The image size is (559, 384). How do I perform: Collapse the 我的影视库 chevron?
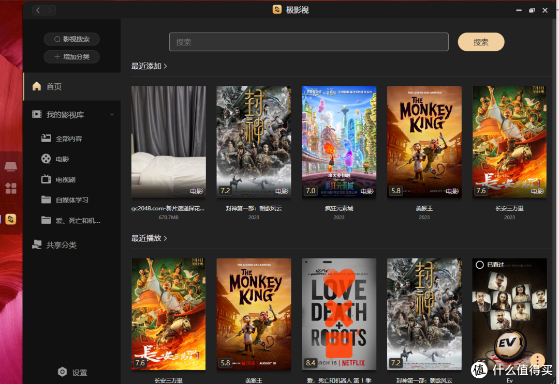click(112, 115)
